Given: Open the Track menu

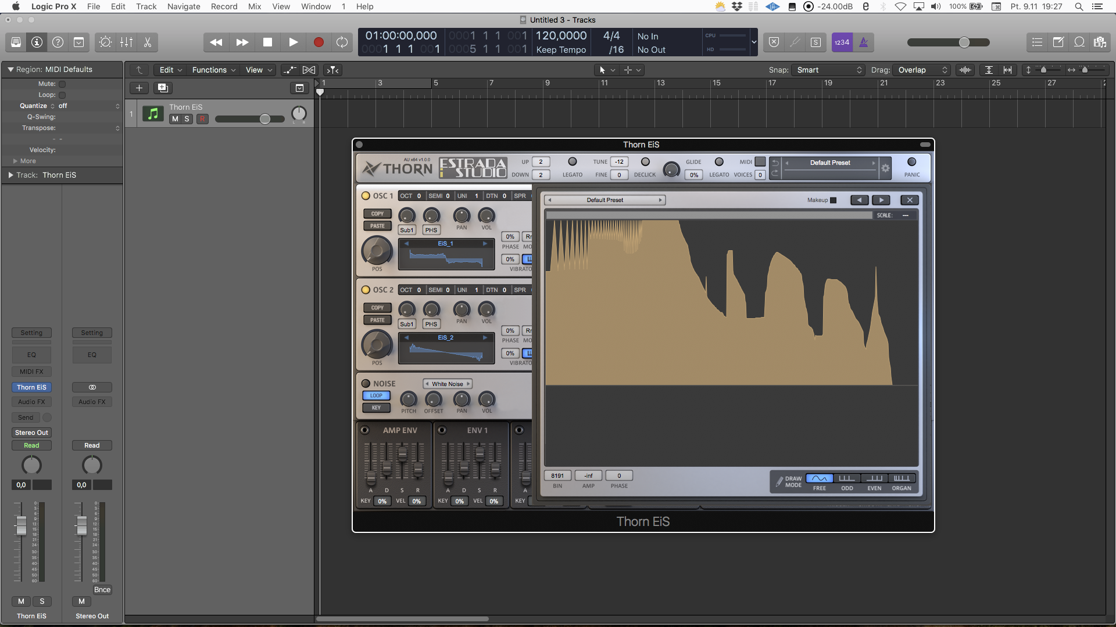Looking at the screenshot, I should point(146,6).
